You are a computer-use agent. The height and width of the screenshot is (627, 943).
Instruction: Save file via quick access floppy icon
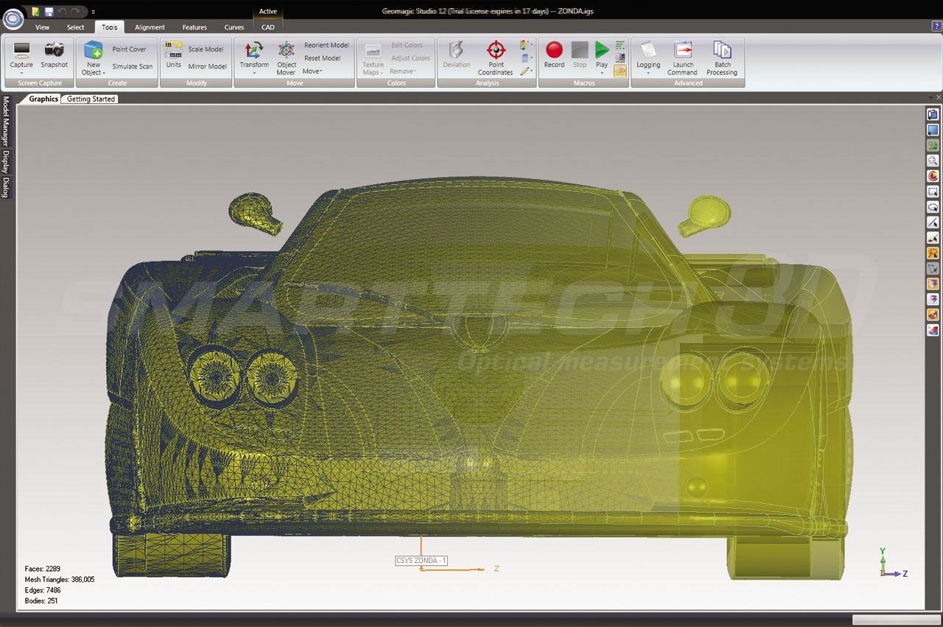[x=49, y=12]
